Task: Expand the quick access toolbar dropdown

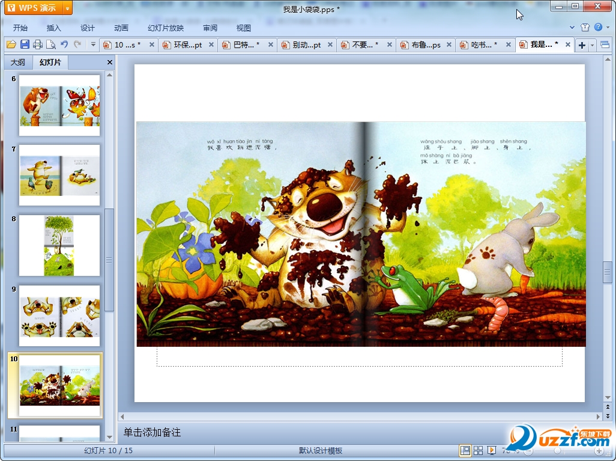Action: pyautogui.click(x=93, y=44)
